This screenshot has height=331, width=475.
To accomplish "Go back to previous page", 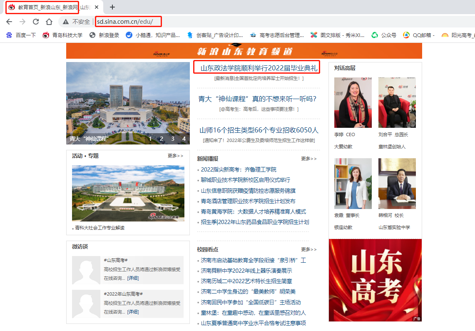I will click(x=9, y=22).
